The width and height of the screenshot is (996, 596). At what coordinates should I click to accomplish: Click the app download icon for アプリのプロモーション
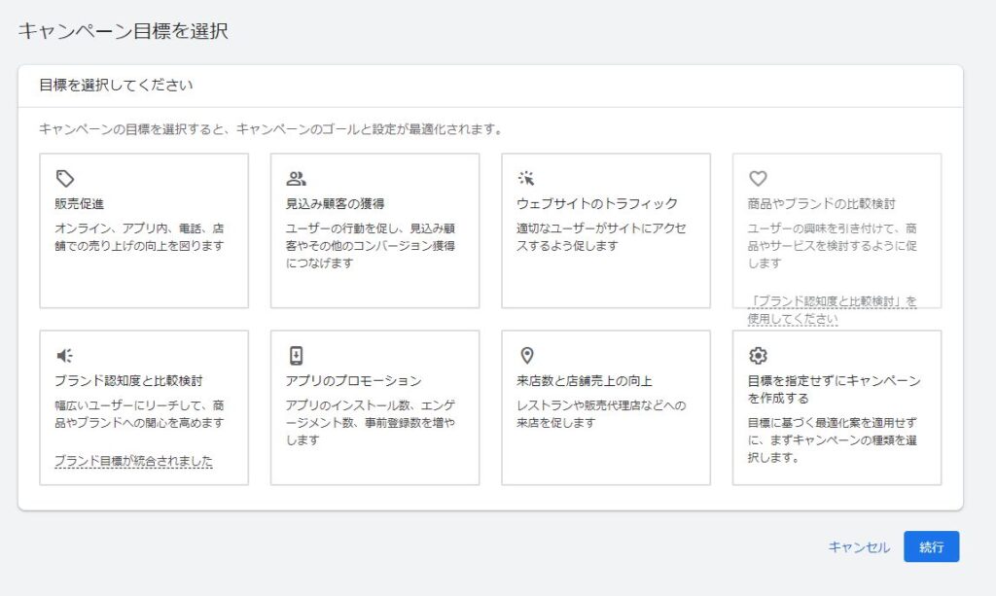295,354
